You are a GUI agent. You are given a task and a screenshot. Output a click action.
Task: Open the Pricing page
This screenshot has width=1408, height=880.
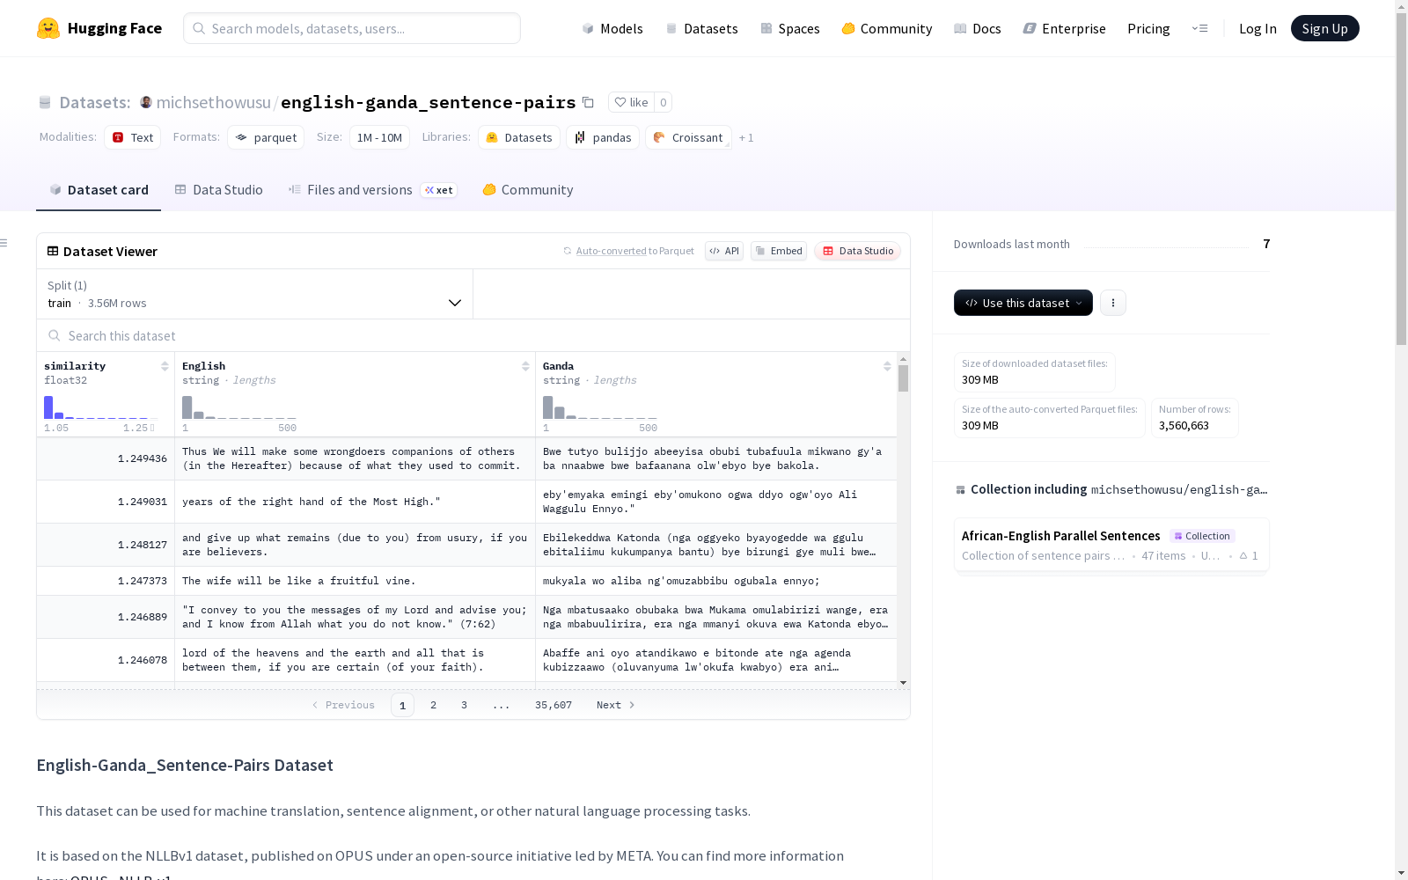1148,28
